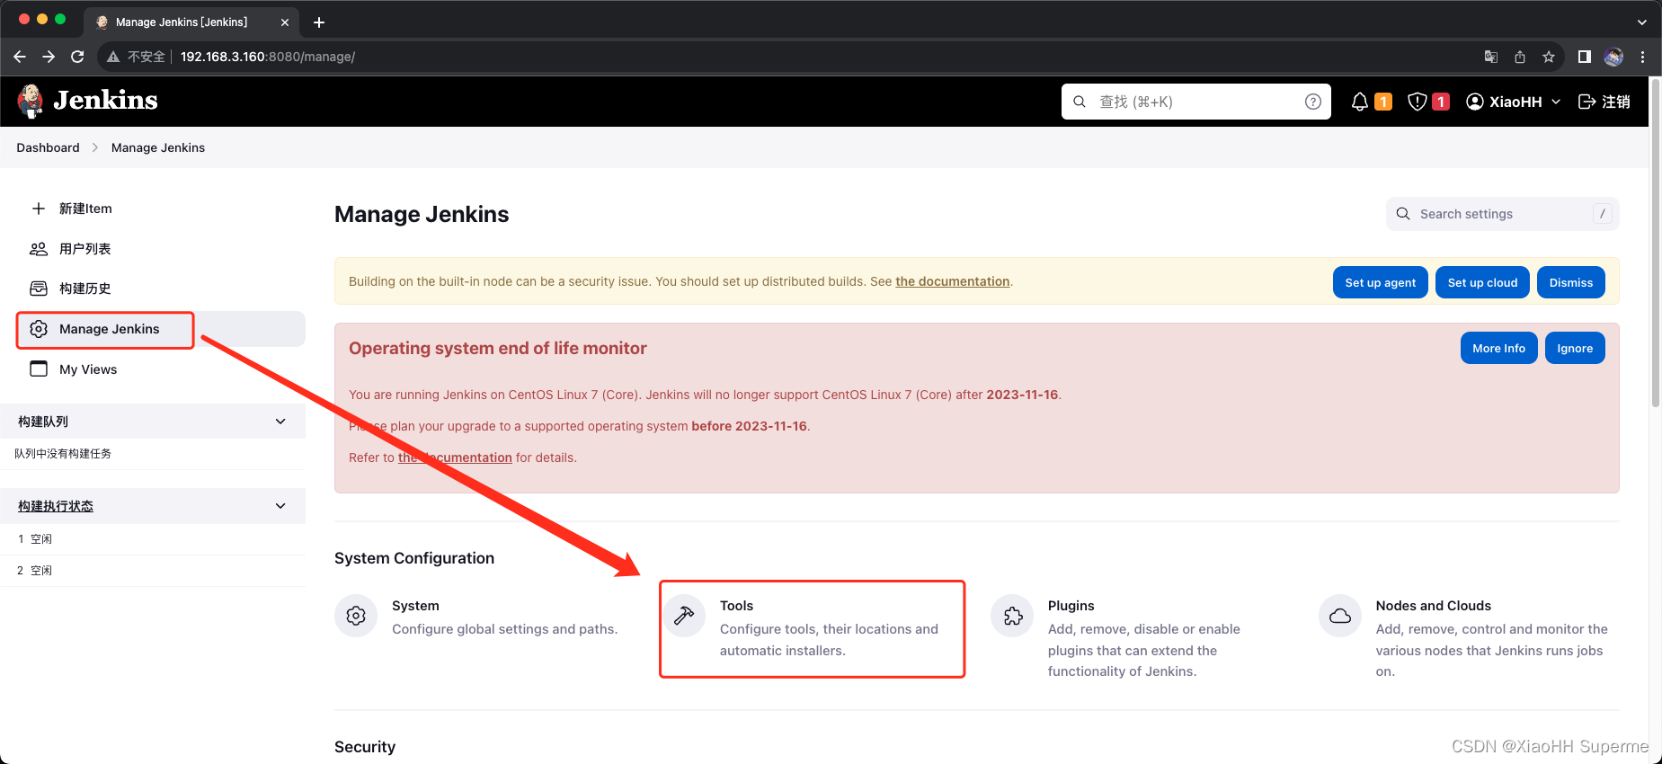This screenshot has height=764, width=1662.
Task: Click the Chrome profile avatar
Action: (x=1613, y=57)
